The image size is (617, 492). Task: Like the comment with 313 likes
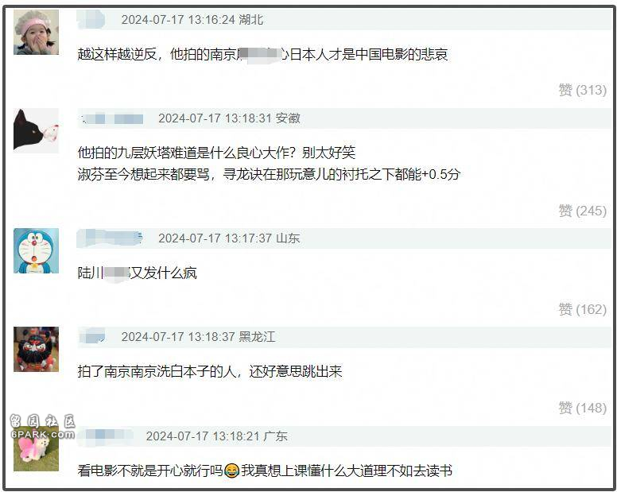tap(582, 90)
